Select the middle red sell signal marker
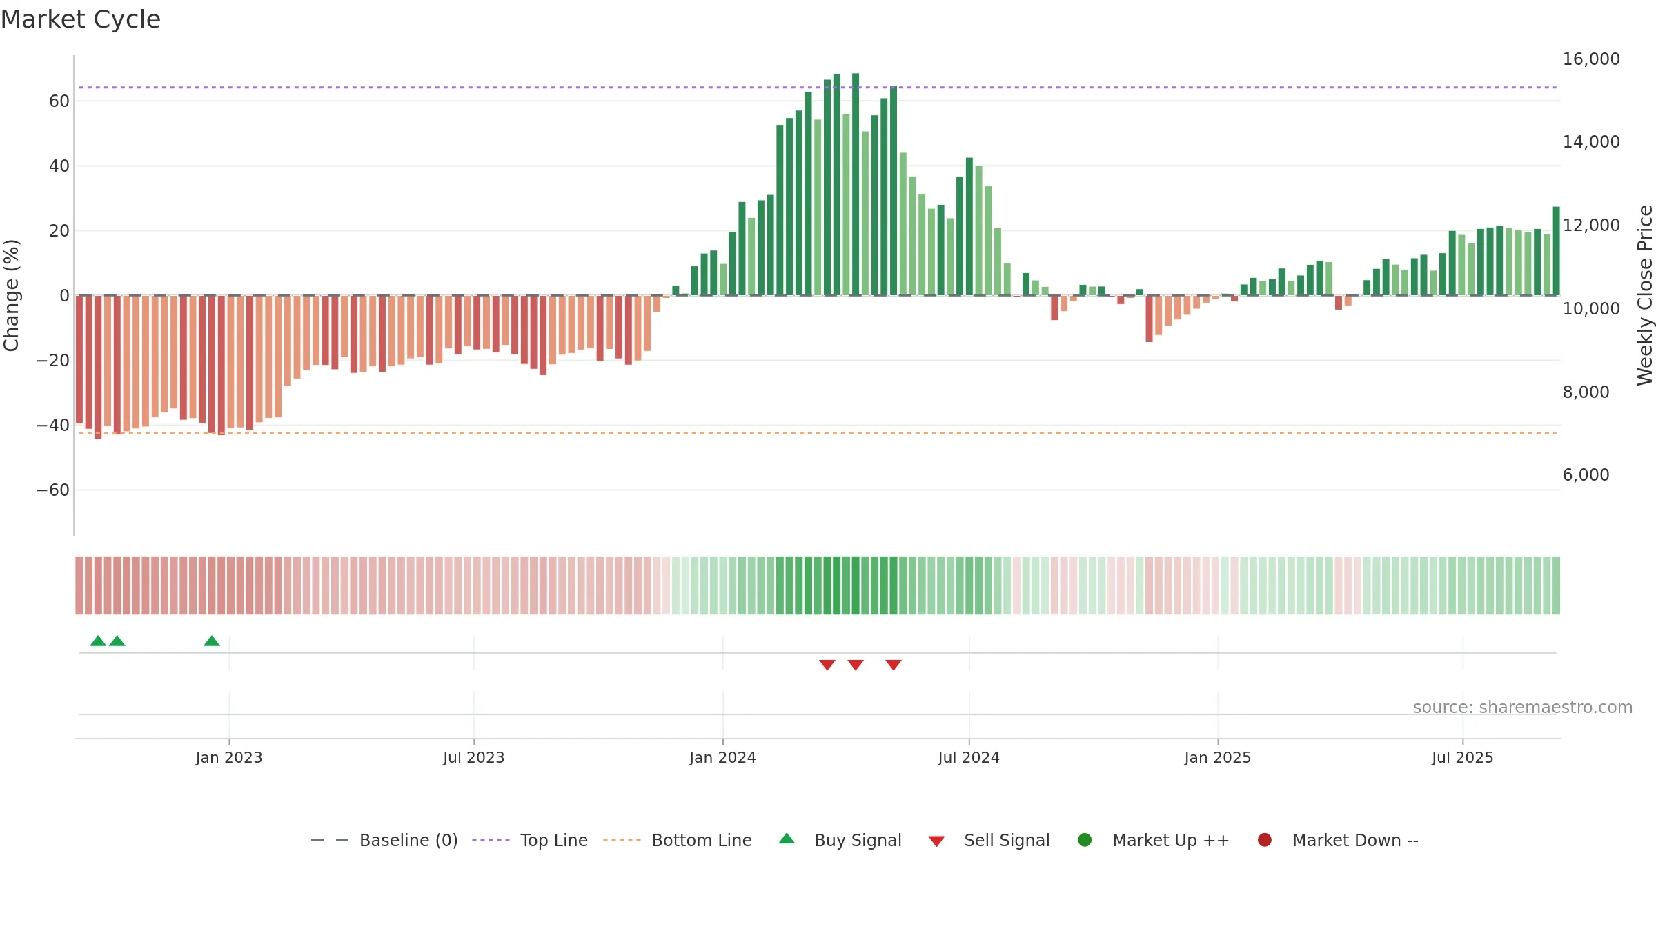1656x931 pixels. click(x=856, y=665)
